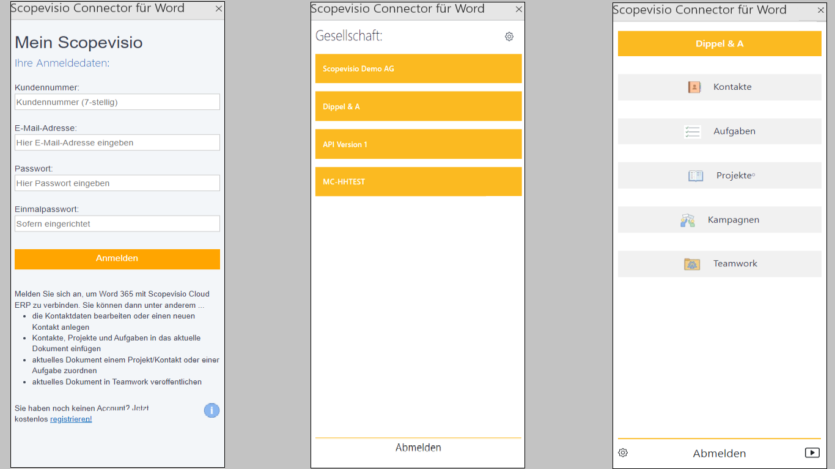Open the Kontakte address book icon
Viewport: 835px width, 469px height.
[x=694, y=87]
